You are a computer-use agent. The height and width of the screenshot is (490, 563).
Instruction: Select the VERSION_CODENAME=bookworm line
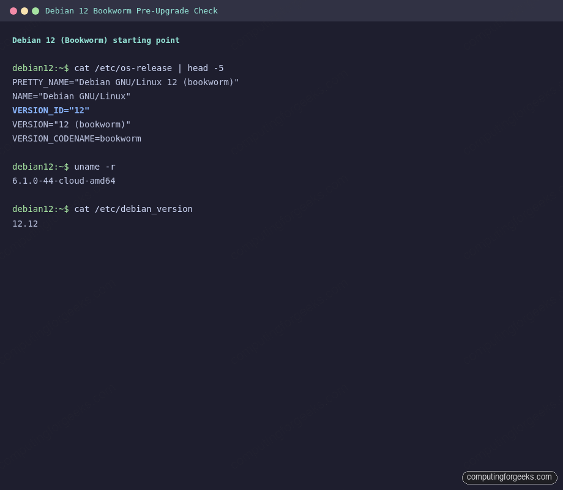pyautogui.click(x=76, y=138)
